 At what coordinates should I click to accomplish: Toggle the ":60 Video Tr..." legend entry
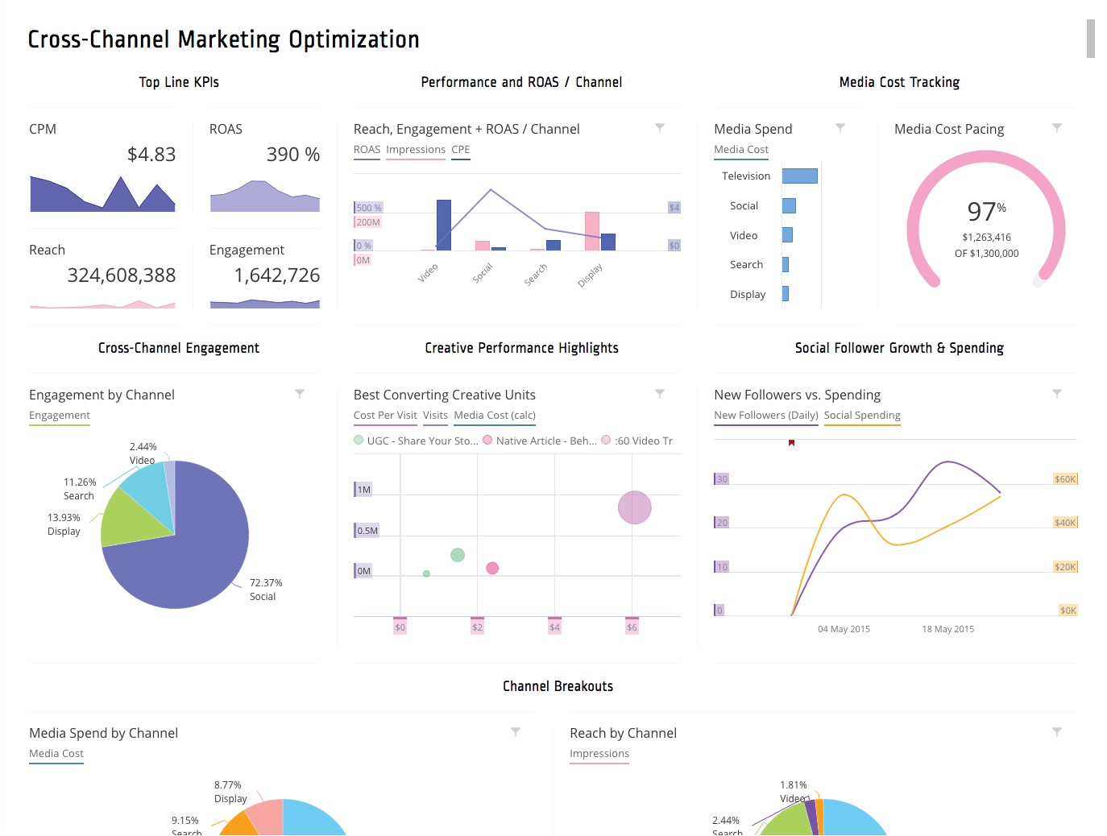point(638,441)
